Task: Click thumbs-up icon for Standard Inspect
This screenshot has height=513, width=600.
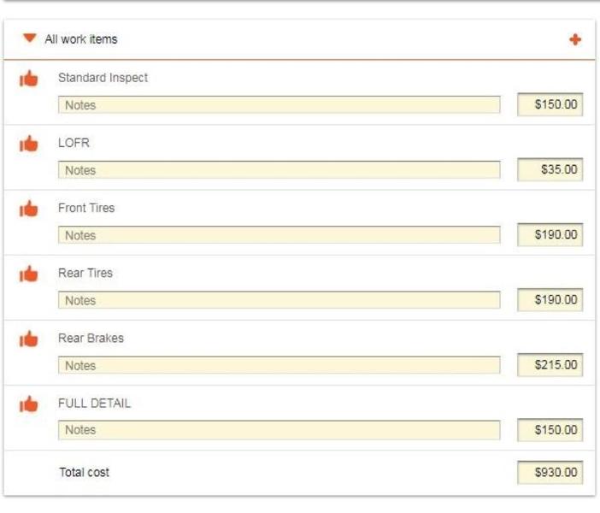Action: [x=29, y=79]
